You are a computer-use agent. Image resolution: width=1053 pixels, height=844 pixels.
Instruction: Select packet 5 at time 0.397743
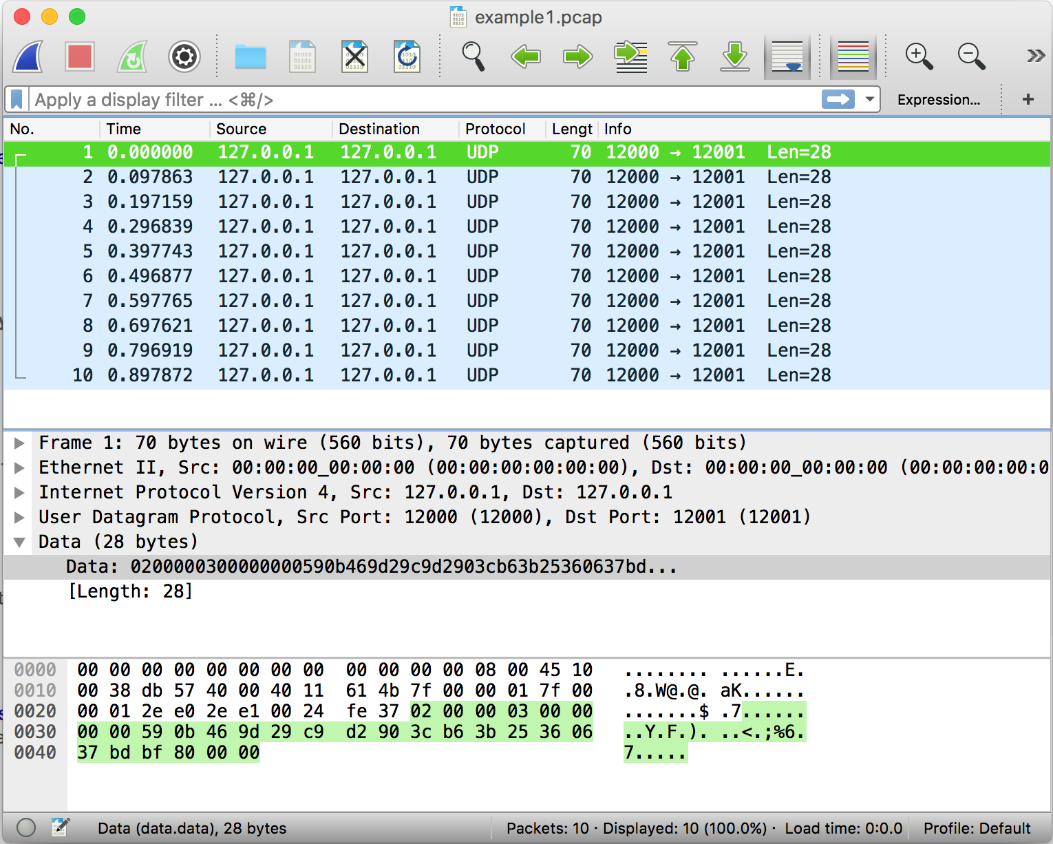[x=527, y=252]
